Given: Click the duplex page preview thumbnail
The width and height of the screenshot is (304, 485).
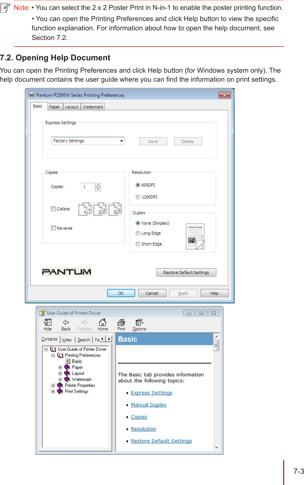Looking at the screenshot, I should (195, 236).
